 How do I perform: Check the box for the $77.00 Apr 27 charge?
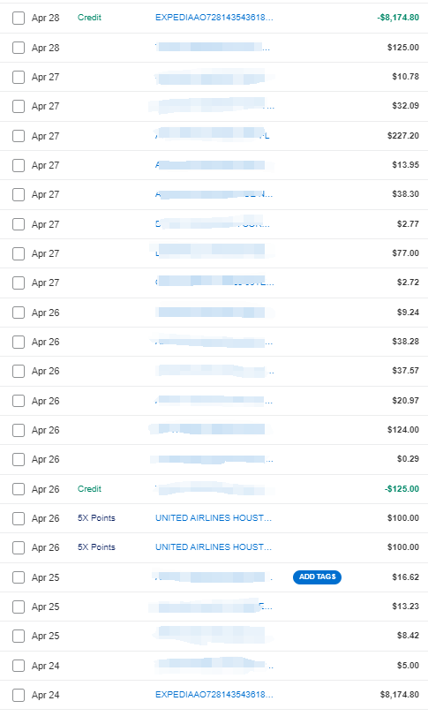tap(19, 254)
